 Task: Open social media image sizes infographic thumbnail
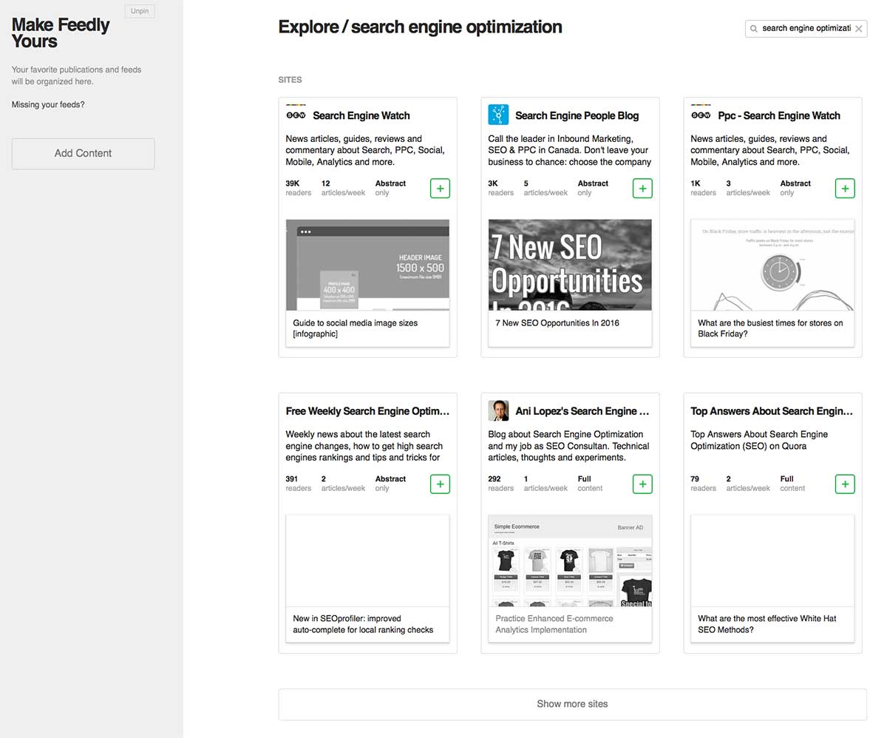[x=367, y=265]
